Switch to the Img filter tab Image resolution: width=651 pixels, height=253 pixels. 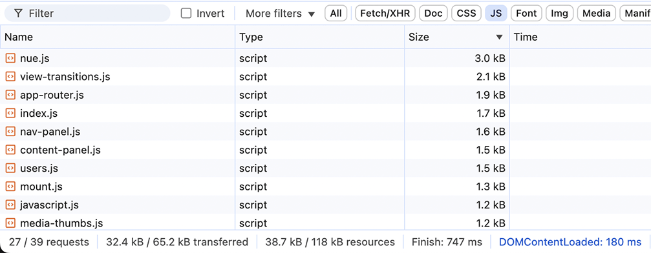(x=559, y=14)
